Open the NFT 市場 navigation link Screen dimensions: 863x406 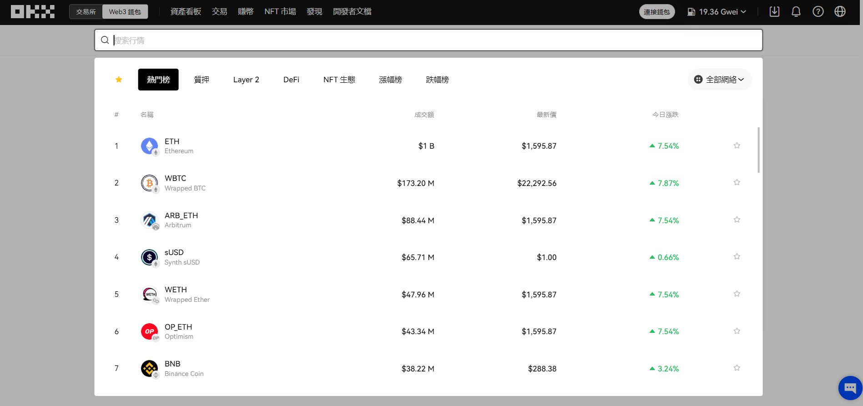tap(280, 12)
